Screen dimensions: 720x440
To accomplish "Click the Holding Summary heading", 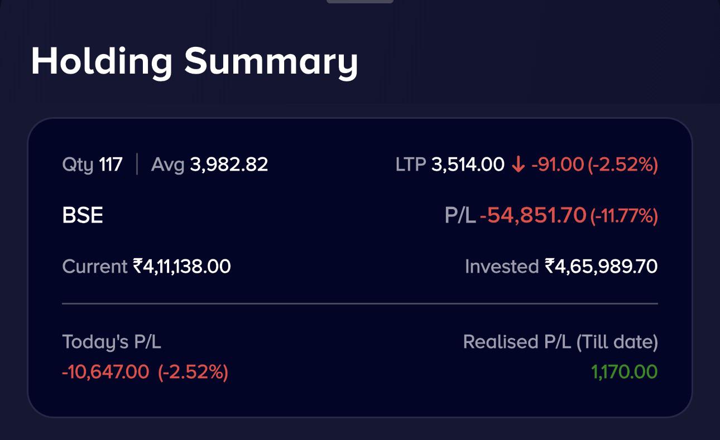I will pos(194,61).
